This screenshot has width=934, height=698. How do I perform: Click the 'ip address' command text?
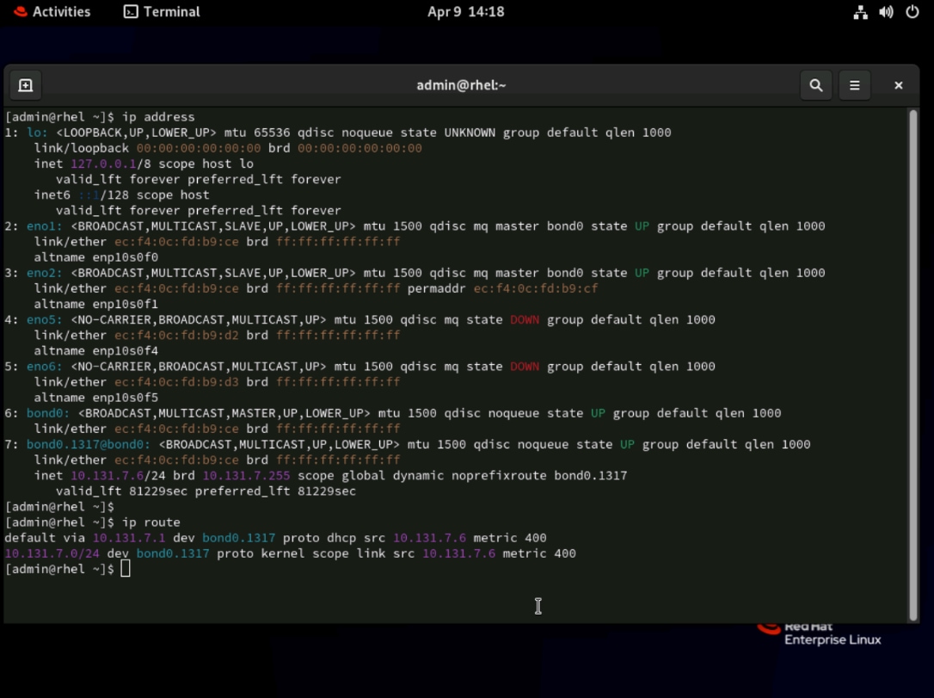(158, 117)
